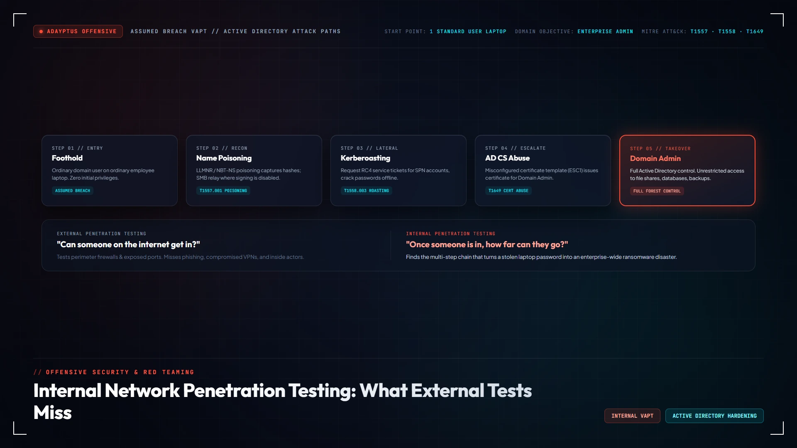Click the ADAYPTUS OFFENSIVE badge

(x=78, y=32)
